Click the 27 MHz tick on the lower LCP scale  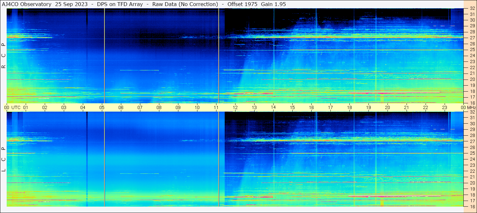tap(472, 141)
